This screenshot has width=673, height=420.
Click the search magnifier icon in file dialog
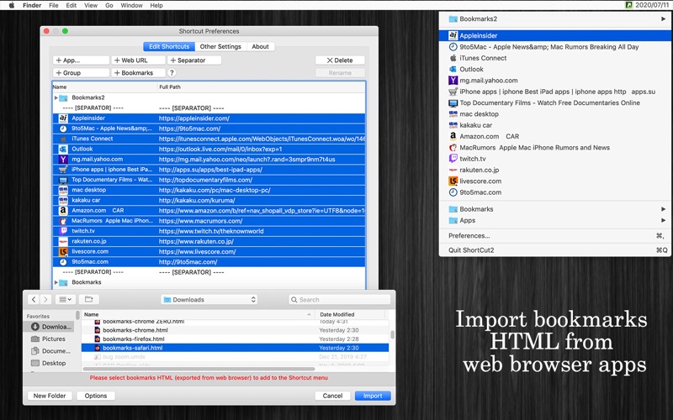pos(294,300)
